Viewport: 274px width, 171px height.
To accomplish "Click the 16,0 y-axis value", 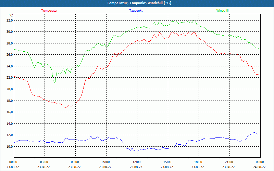I will point(10,112).
